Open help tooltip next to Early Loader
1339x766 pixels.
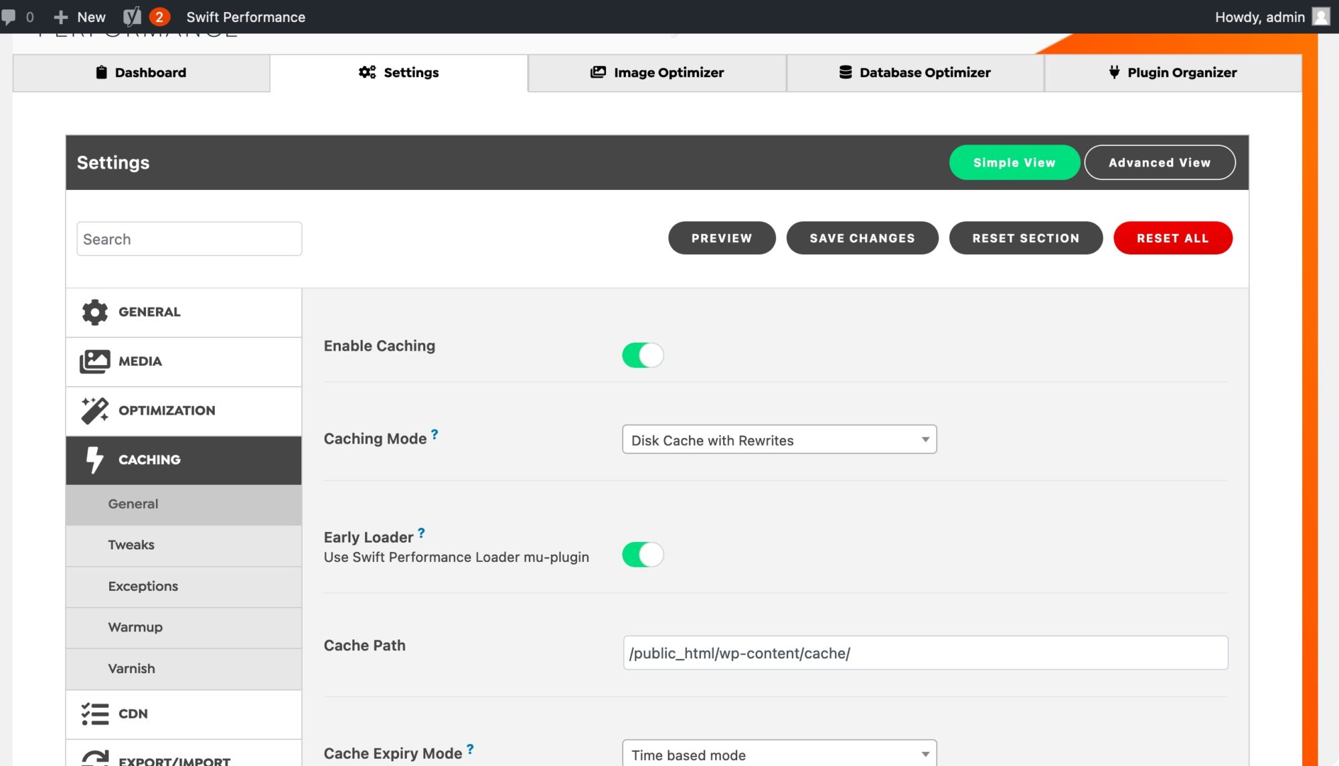click(x=421, y=533)
